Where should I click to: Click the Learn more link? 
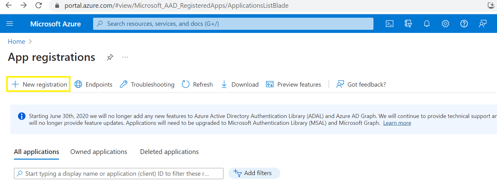tap(397, 123)
